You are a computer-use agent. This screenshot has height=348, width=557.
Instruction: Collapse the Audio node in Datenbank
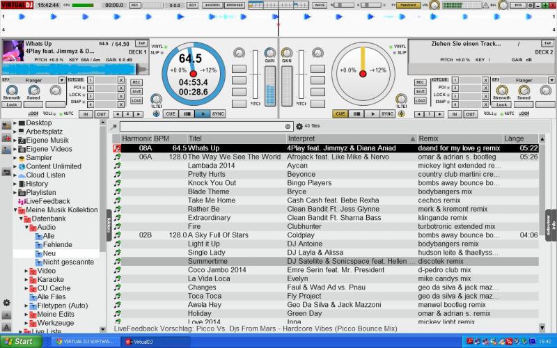26,227
